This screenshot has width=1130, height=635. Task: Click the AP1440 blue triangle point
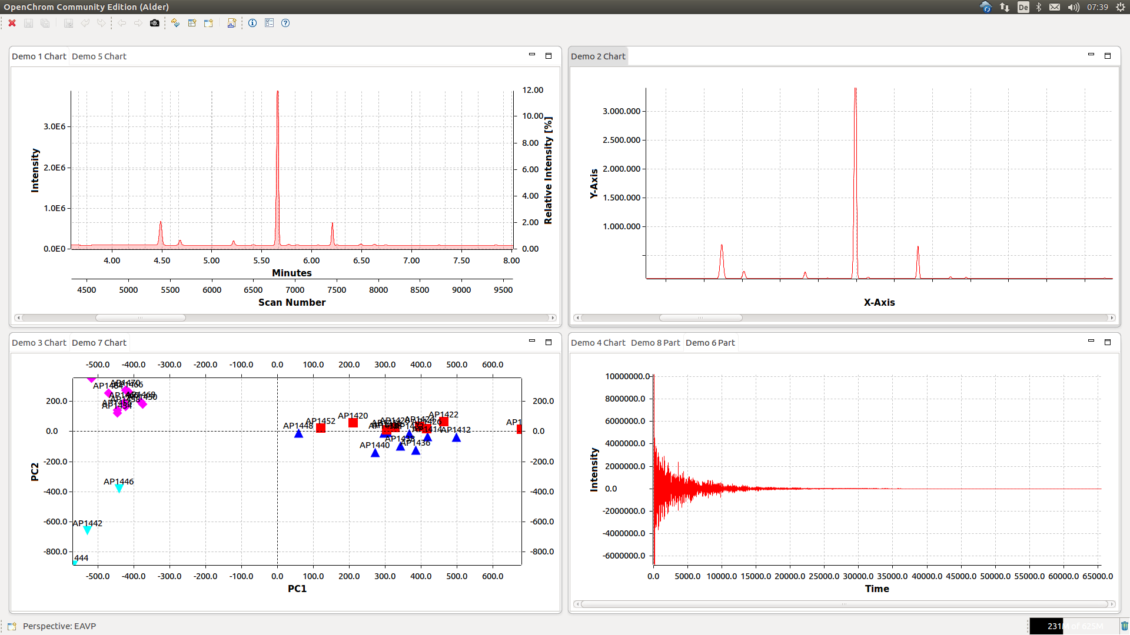[x=375, y=453]
